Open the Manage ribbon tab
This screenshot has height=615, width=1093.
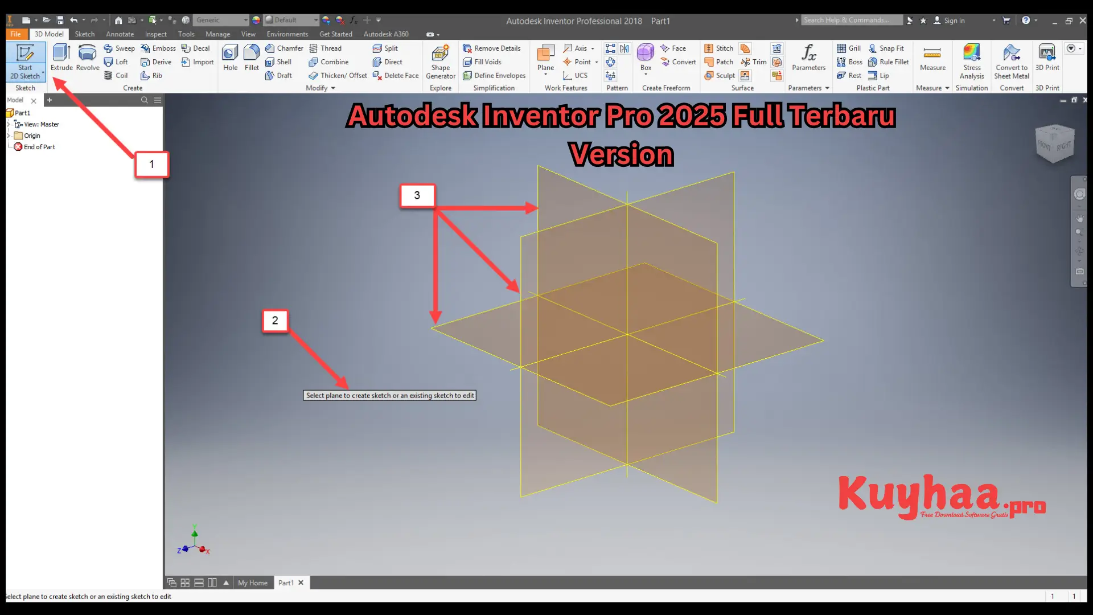(217, 34)
